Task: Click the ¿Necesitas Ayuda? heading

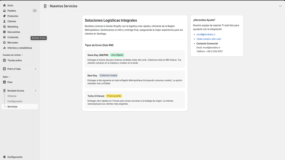Action: point(204,20)
